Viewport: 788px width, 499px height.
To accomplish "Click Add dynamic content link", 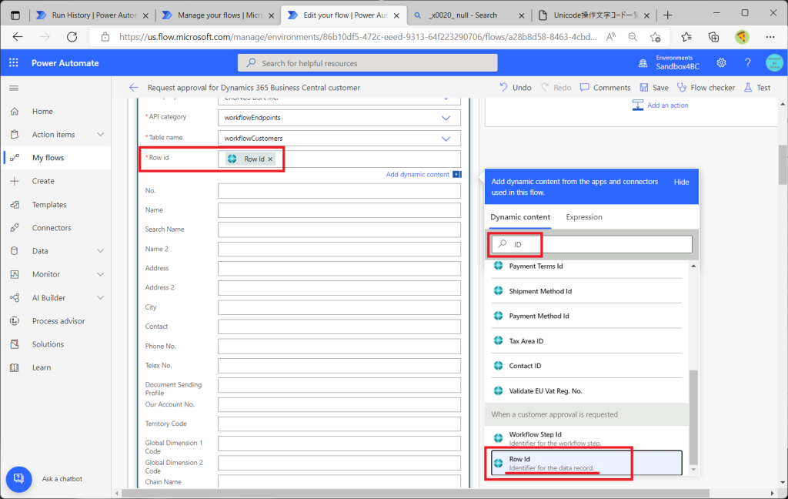I will click(x=418, y=175).
